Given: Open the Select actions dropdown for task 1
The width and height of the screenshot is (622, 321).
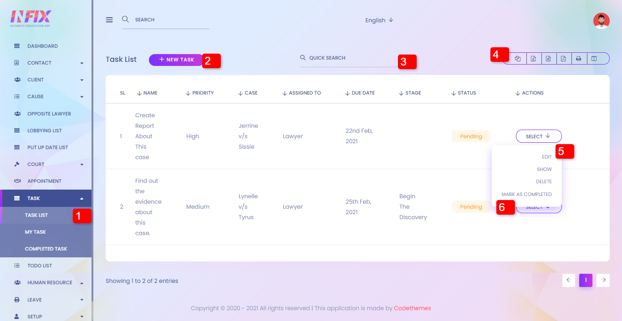Looking at the screenshot, I should tap(538, 136).
